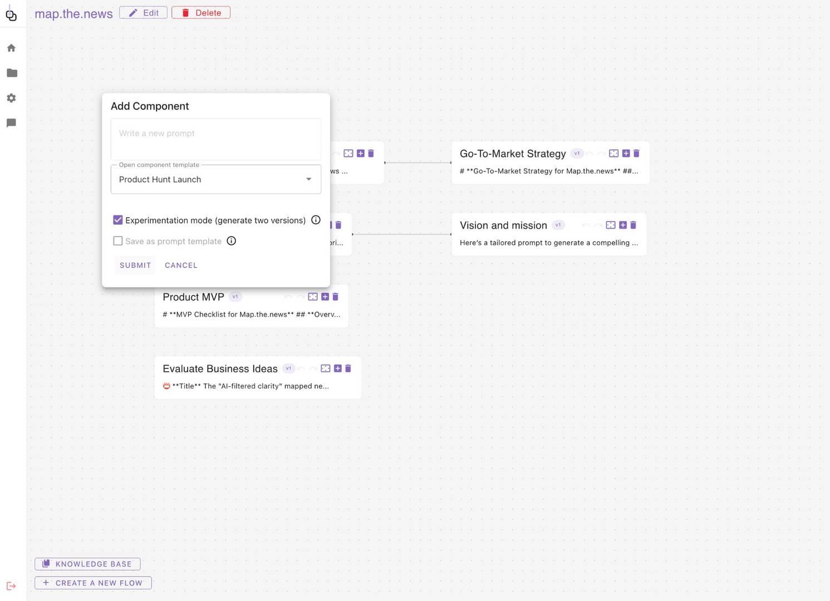The image size is (830, 601).
Task: Show info about Experimentation mode
Action: [316, 220]
